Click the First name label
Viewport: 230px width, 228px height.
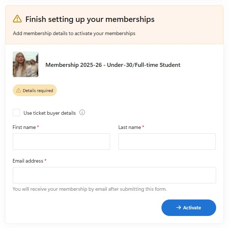coord(24,127)
